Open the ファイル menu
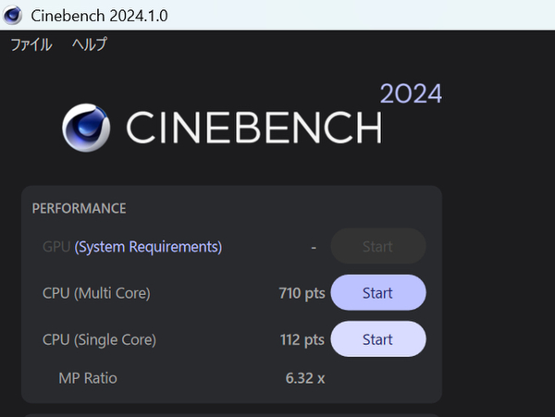 31,44
